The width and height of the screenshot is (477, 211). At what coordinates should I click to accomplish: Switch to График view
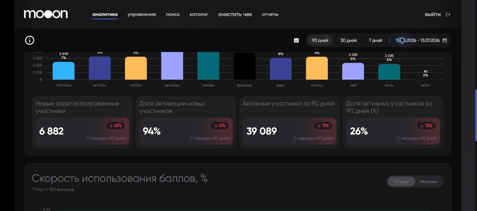(x=401, y=181)
